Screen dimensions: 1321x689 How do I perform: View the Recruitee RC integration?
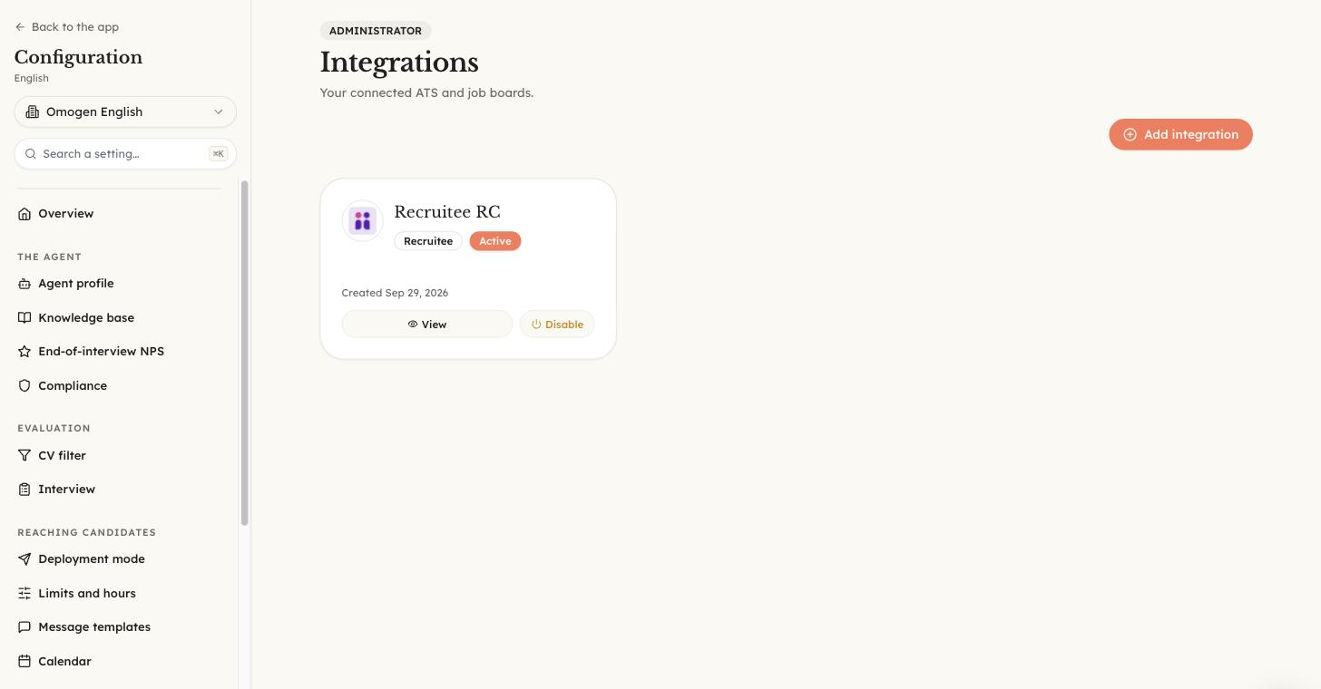coord(427,325)
